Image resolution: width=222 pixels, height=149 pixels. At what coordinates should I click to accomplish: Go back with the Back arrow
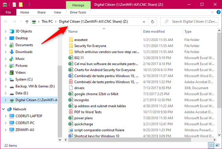coord(6,22)
